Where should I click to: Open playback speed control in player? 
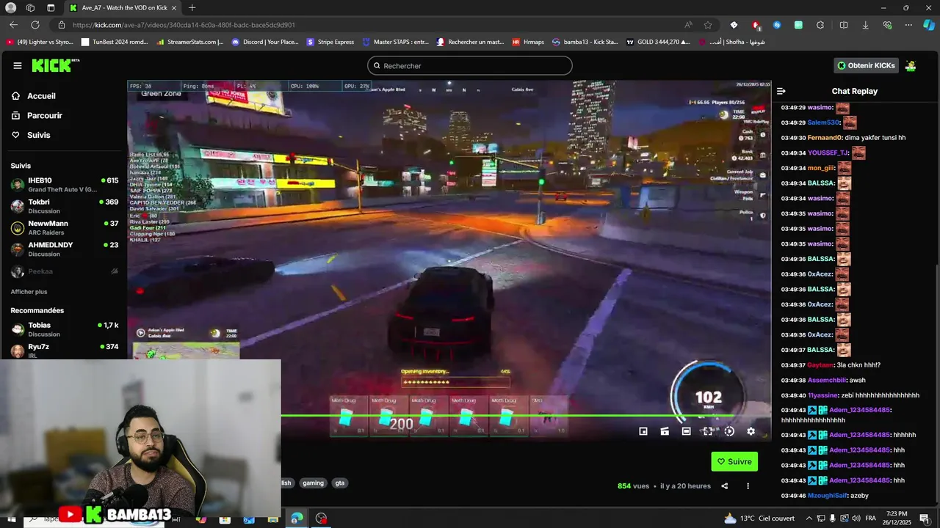729,431
